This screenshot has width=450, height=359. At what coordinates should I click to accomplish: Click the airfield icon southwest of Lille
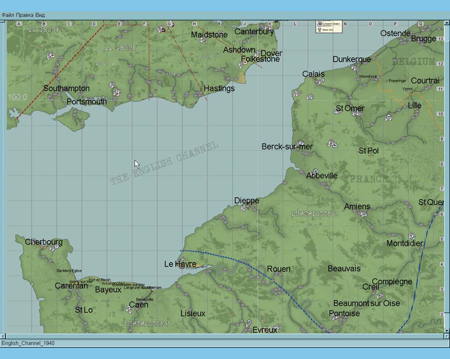[388, 117]
